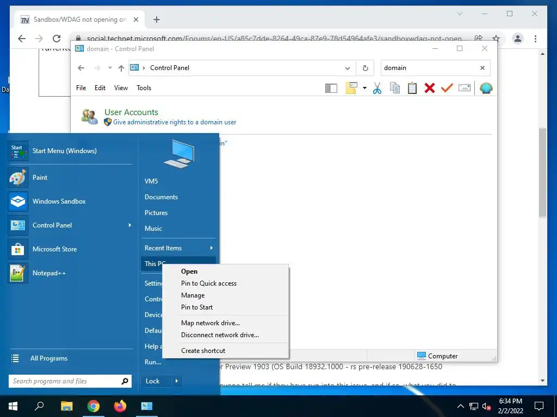This screenshot has width=557, height=417.
Task: Expand Recent Items submenu
Action: (178, 248)
